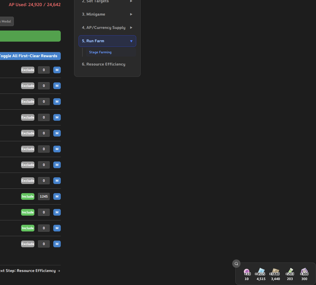Image resolution: width=316 pixels, height=285 pixels.
Task: Open the 3. Minigame section
Action: pos(107,14)
